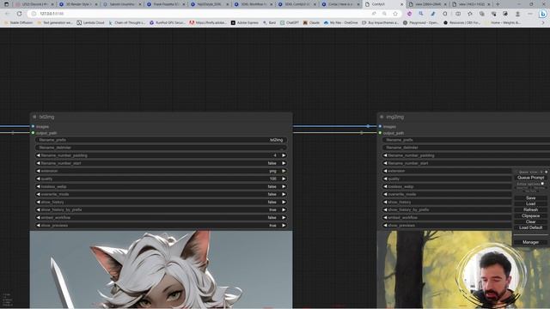
Task: Click the filename_prefix field on the txt2img node
Action: 161,140
